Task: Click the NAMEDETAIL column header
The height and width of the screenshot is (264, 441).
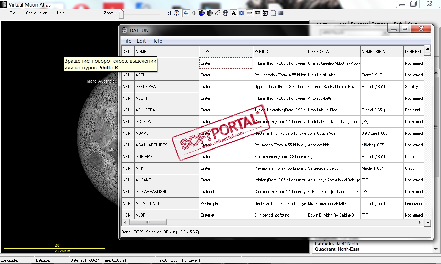Action: coord(334,51)
